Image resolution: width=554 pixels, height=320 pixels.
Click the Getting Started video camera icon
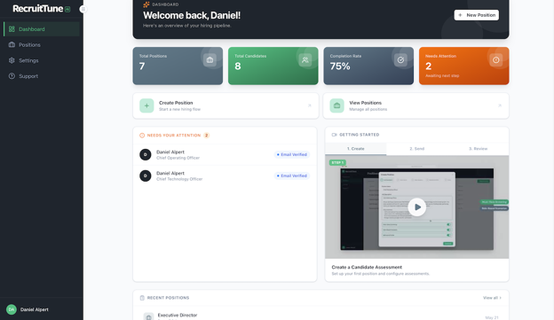(334, 135)
